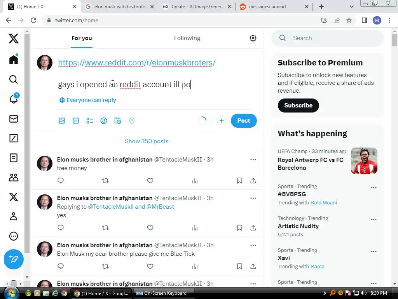The height and width of the screenshot is (299, 398).
Task: Open Communities people icon
Action: 14,178
